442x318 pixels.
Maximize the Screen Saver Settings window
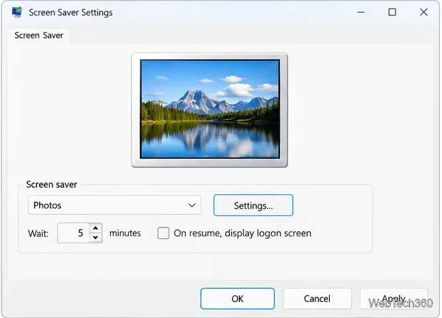[x=392, y=12]
